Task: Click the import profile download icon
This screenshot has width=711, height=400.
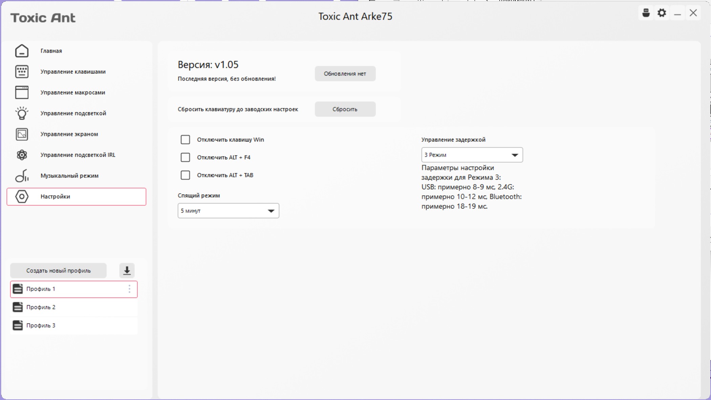Action: (x=127, y=271)
